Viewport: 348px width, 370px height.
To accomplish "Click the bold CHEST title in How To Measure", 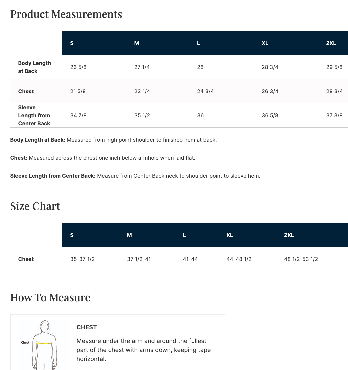I will 87,327.
